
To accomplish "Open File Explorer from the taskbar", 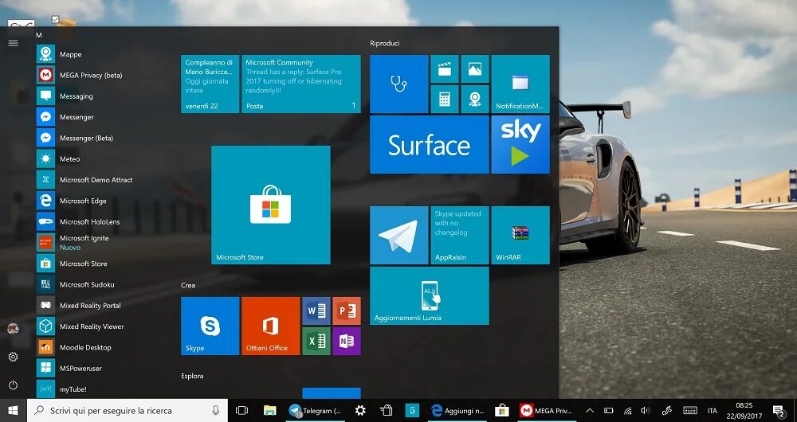I will [270, 410].
